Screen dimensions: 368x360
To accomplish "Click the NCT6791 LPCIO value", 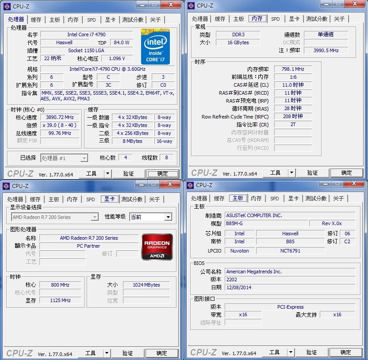I will point(290,251).
